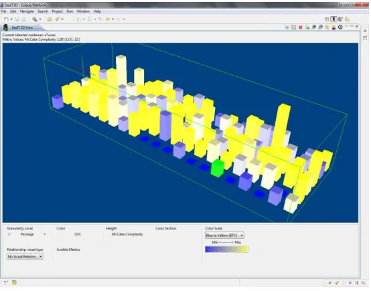This screenshot has width=371, height=291.
Task: Click the Open Perspective icon
Action: [327, 19]
